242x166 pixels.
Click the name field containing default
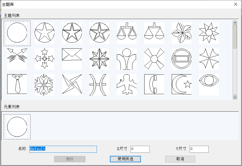tap(63, 149)
